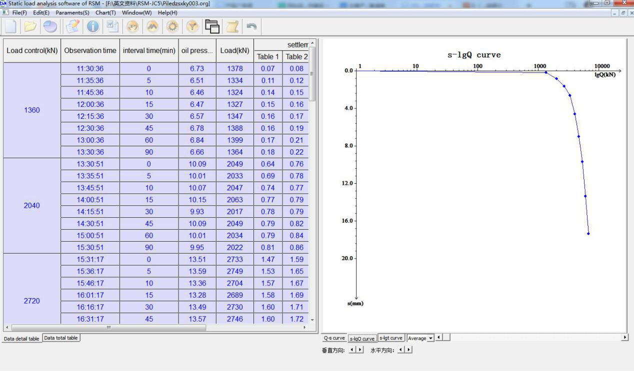Click the table horizontal scrollbar thumb
Image resolution: width=634 pixels, height=371 pixels.
coord(108,328)
